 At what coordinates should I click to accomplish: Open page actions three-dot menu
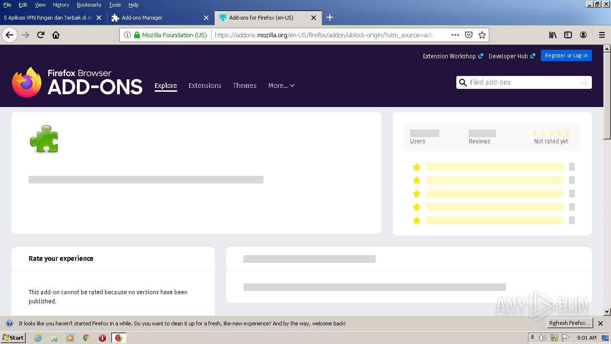point(455,35)
